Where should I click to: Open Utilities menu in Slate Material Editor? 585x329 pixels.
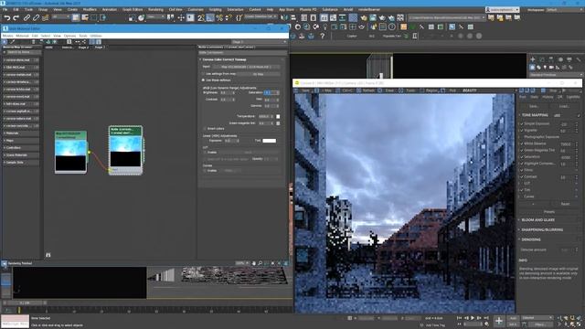point(96,36)
